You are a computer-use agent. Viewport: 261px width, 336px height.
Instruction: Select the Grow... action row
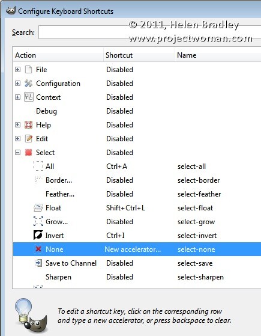click(x=137, y=222)
